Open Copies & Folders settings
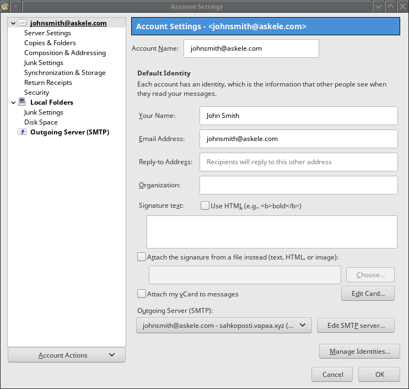 click(x=50, y=43)
